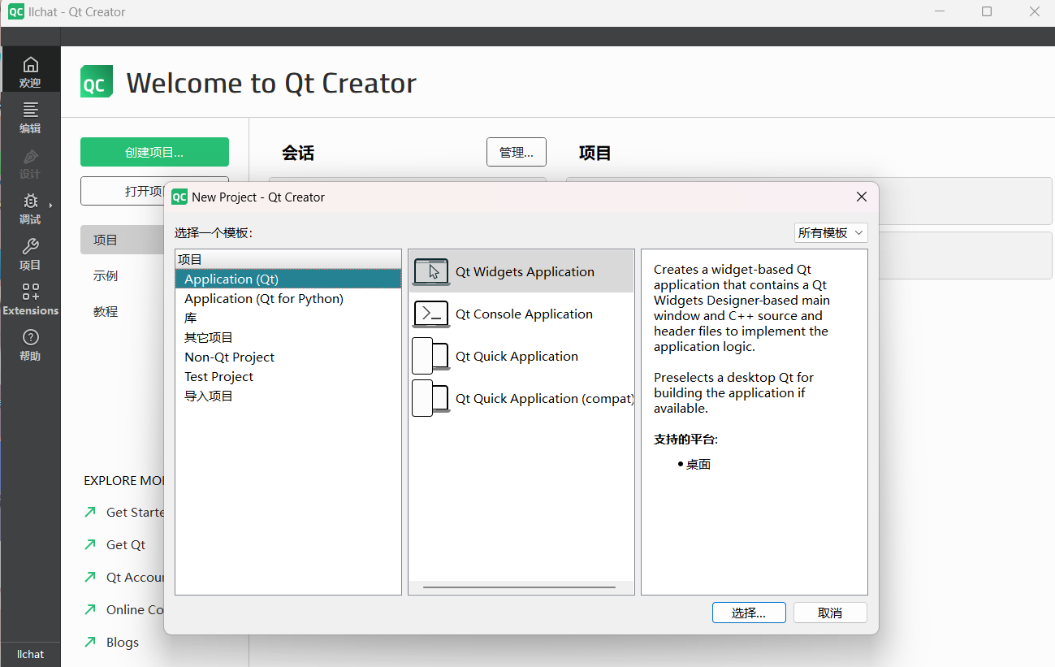Click the 选择... button in dialog
This screenshot has height=667, width=1055.
pos(749,613)
